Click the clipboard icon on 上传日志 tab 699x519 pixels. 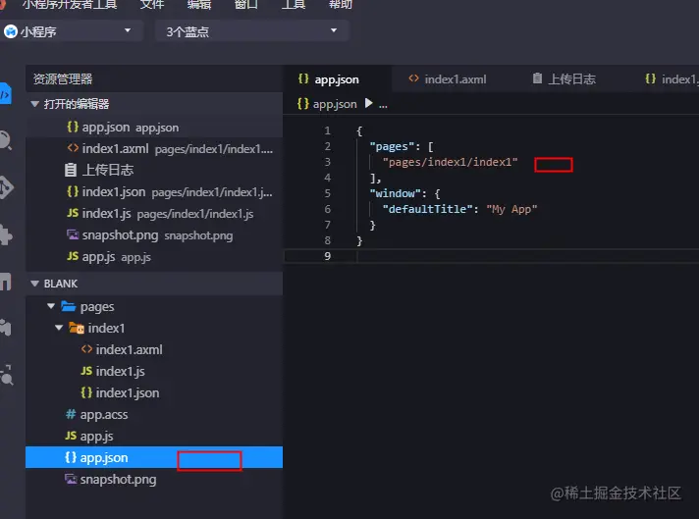tap(537, 78)
